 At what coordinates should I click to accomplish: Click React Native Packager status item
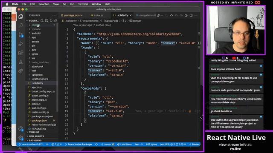78,144
